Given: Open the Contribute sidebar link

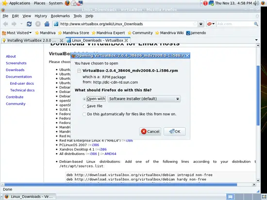Looking at the screenshot, I should [x=15, y=97].
